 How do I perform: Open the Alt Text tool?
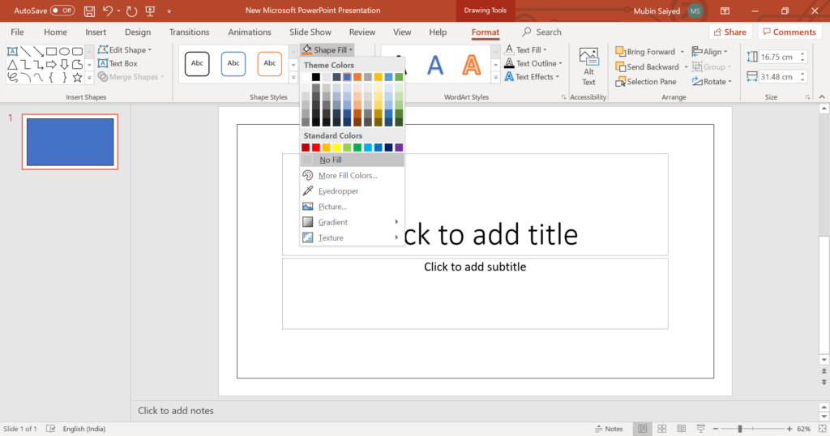click(588, 66)
